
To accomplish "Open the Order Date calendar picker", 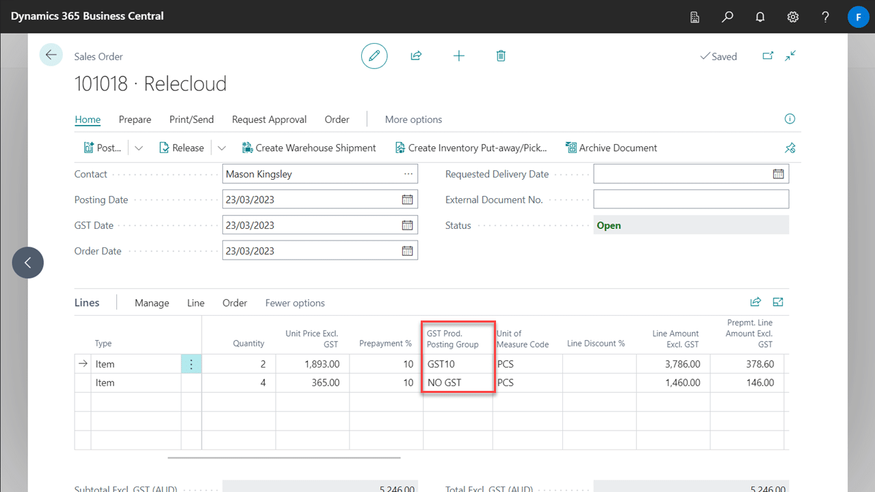I will pyautogui.click(x=407, y=251).
